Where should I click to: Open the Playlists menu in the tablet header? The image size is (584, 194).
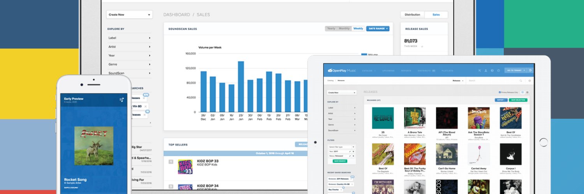pyautogui.click(x=447, y=71)
